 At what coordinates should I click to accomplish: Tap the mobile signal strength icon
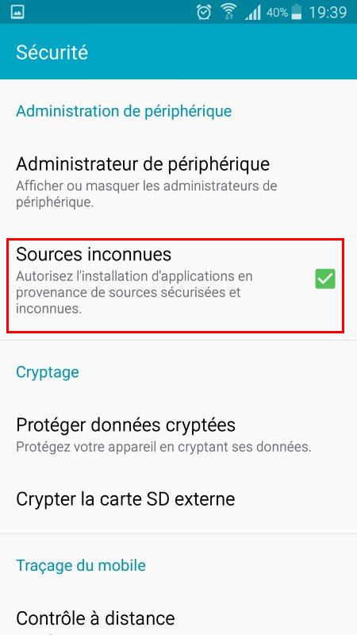click(253, 13)
